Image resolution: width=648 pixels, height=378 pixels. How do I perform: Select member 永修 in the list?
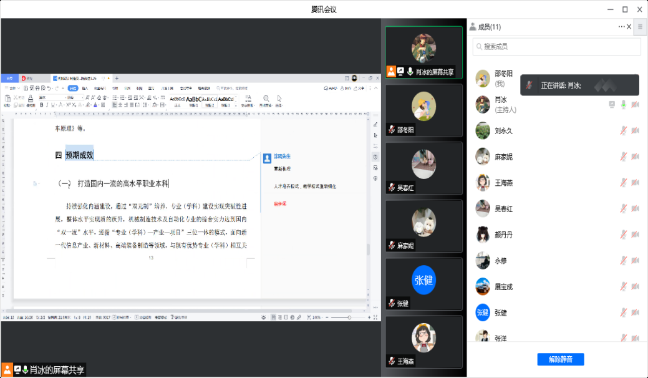coord(558,261)
